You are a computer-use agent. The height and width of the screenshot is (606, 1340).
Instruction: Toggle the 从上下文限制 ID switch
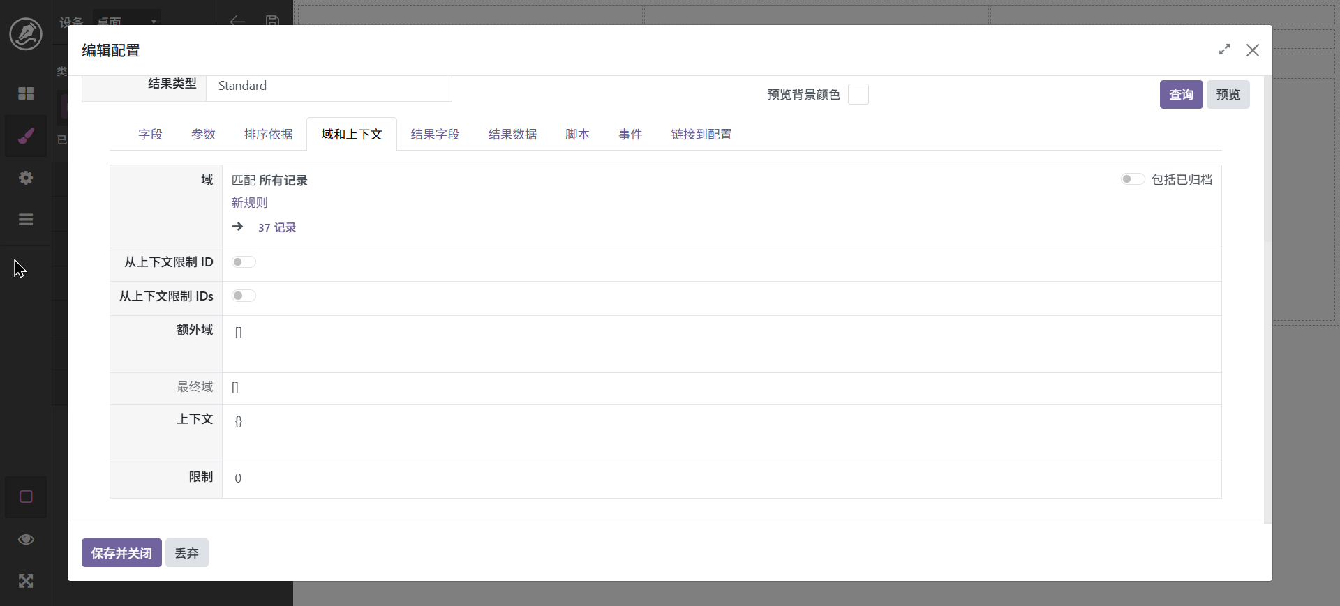[x=244, y=262]
